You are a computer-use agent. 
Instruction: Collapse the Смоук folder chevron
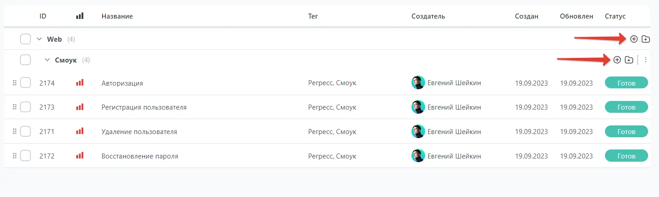47,60
